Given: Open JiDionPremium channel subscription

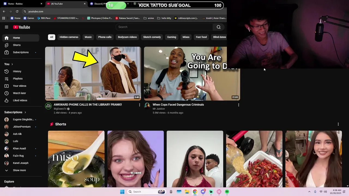Looking at the screenshot, I should [x=21, y=127].
